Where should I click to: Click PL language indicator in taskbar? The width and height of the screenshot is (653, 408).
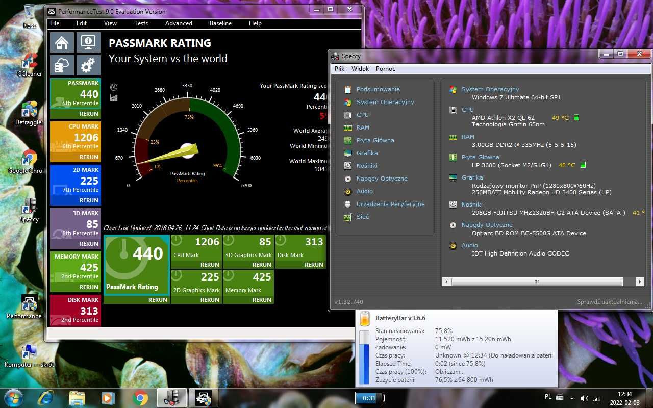[x=548, y=396]
